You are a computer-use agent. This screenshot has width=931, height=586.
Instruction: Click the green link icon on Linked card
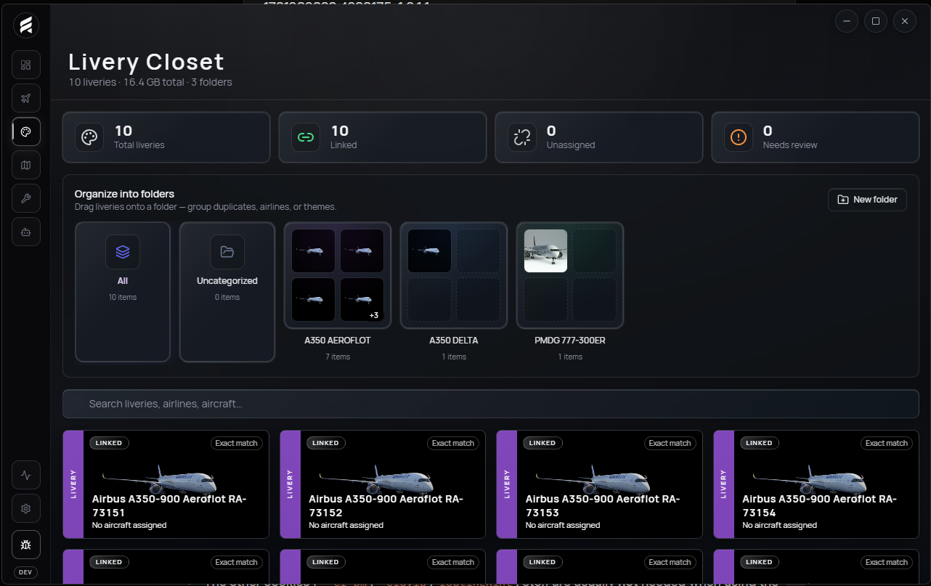(306, 137)
